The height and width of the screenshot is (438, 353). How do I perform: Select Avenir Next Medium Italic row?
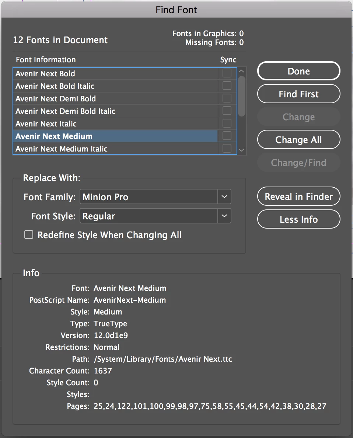(115, 149)
